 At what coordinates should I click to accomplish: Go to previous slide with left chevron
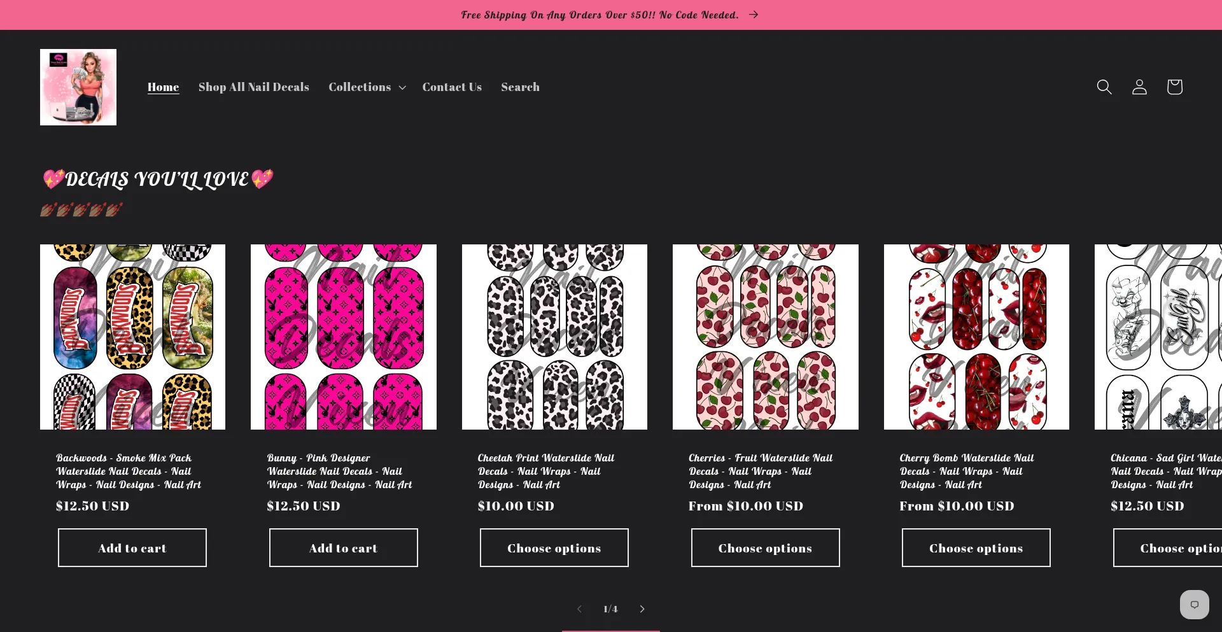tap(579, 609)
